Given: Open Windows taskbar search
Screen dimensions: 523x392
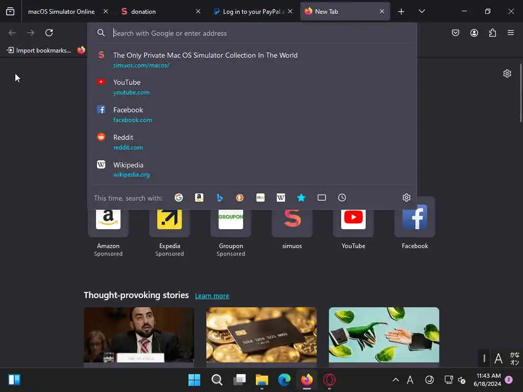Looking at the screenshot, I should pyautogui.click(x=217, y=380).
